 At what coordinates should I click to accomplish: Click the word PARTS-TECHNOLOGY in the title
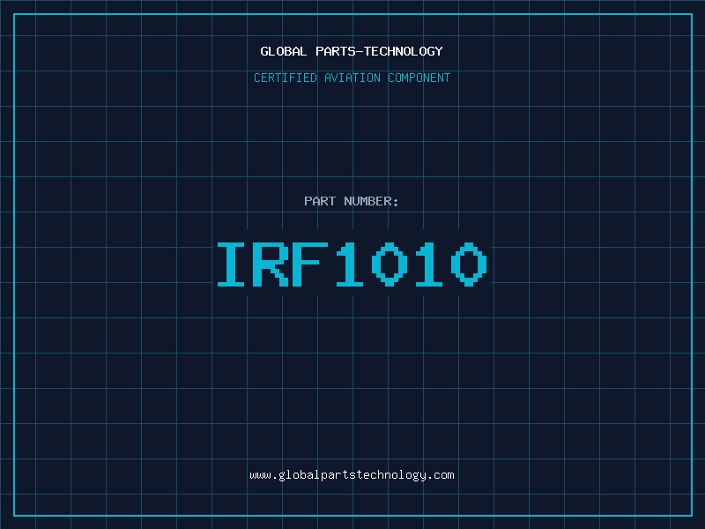(379, 51)
